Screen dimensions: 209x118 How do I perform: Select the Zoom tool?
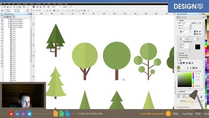[2, 23]
